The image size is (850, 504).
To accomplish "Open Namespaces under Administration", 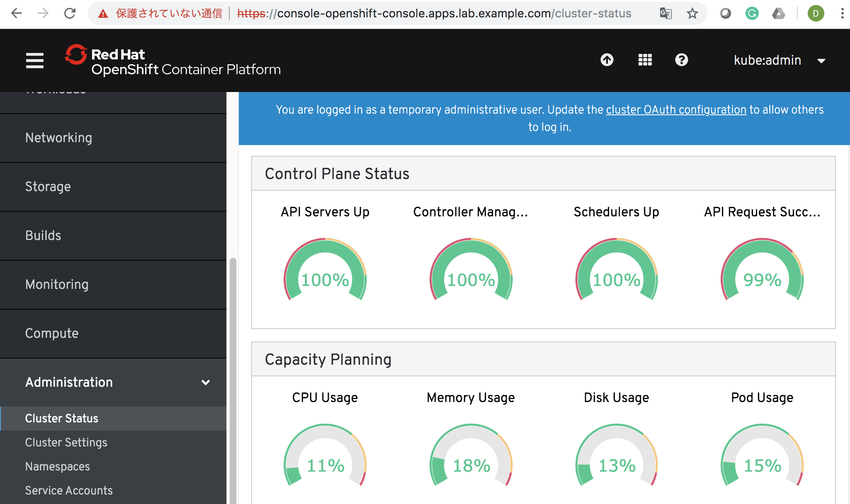I will pos(57,466).
